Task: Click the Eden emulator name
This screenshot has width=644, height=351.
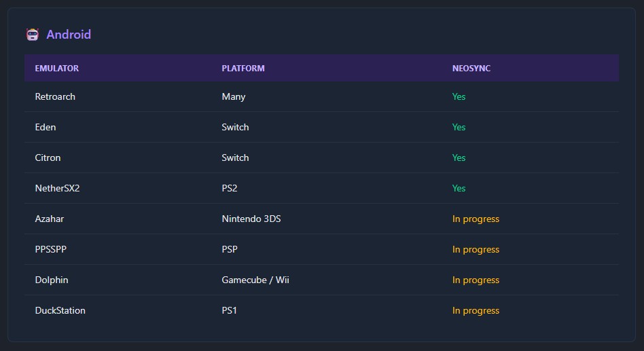Action: coord(46,127)
